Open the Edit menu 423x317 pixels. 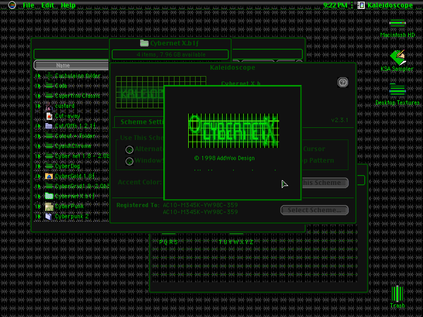pyautogui.click(x=48, y=5)
